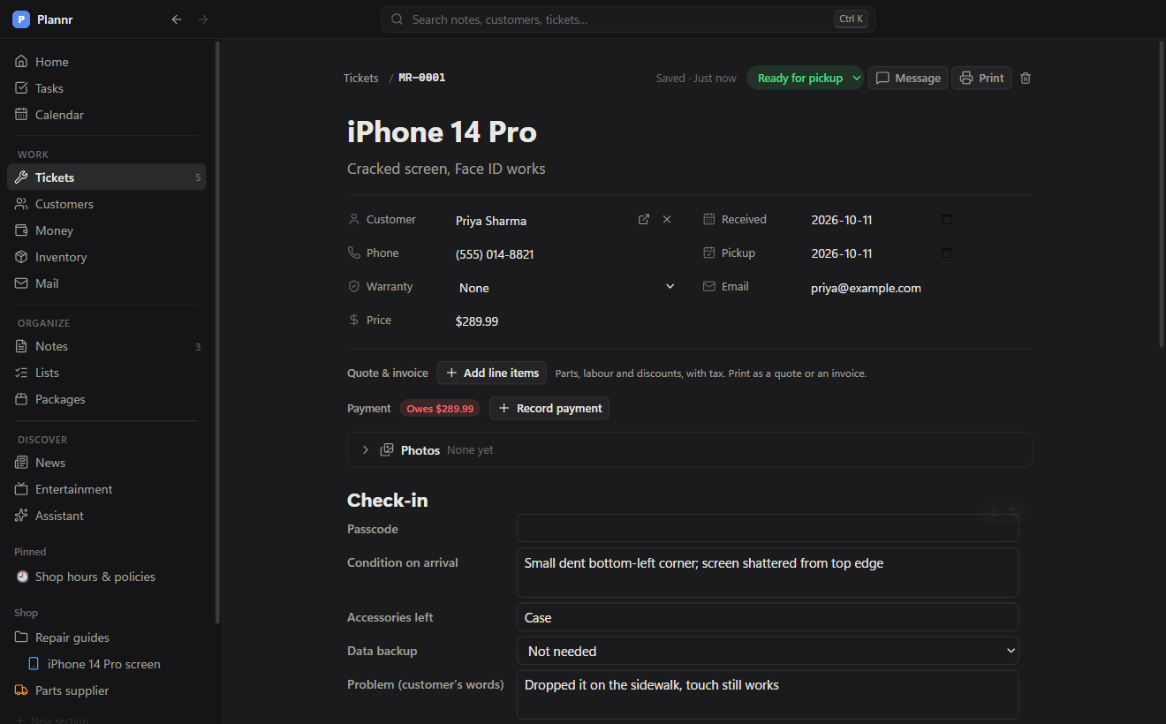
Task: Open Mail in the sidebar
Action: [x=107, y=283]
